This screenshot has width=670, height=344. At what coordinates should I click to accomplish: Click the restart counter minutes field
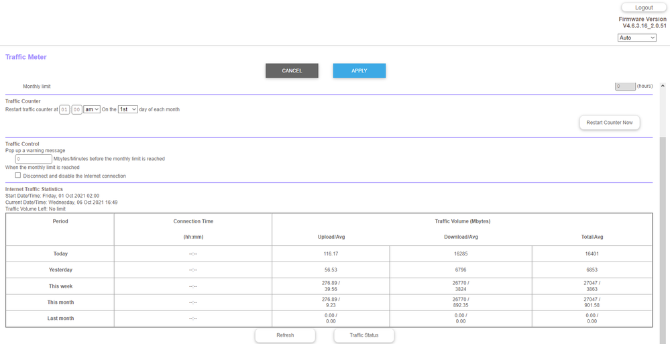coord(76,109)
